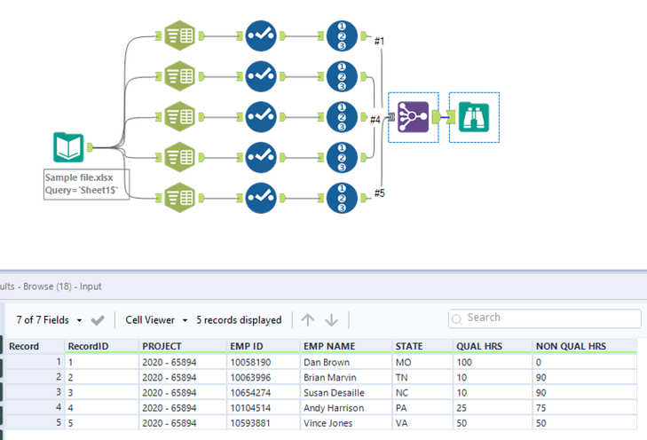Select the Record ID tool labeled #5

pyautogui.click(x=342, y=198)
